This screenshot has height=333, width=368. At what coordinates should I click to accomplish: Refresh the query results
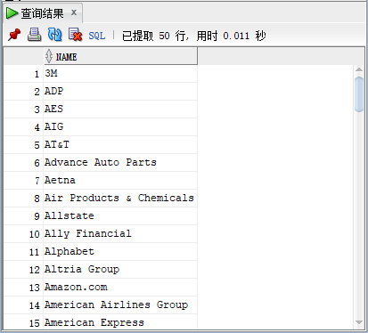coord(55,35)
